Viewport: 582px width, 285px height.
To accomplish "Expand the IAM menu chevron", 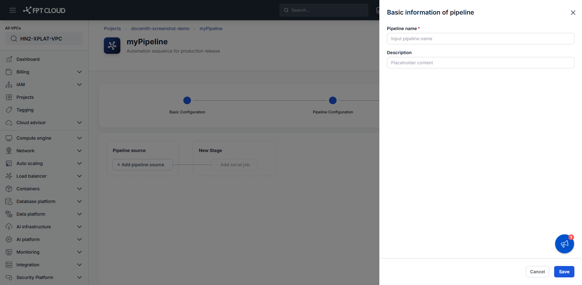I will (79, 85).
